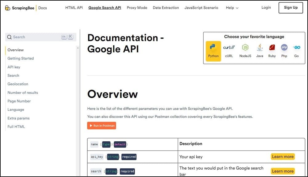The image size is (308, 177).
Task: Go to Number of results in sidebar
Action: coord(22,93)
